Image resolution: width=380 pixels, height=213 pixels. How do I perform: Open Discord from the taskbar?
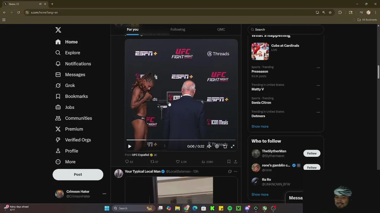tap(247, 208)
